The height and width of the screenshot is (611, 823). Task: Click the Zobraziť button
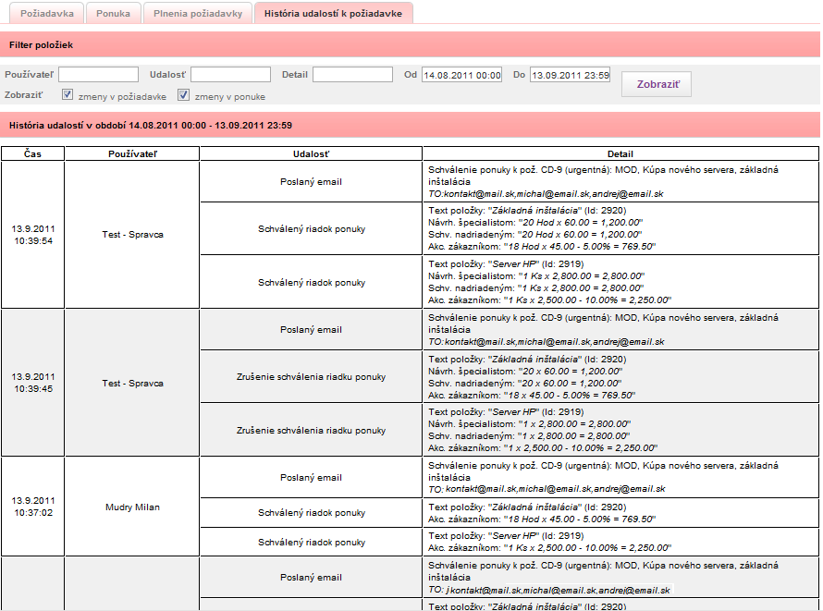click(657, 84)
